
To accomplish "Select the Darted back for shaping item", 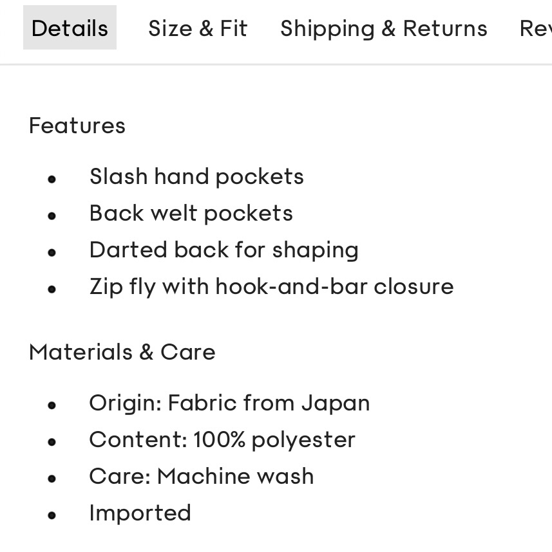I will click(x=224, y=250).
